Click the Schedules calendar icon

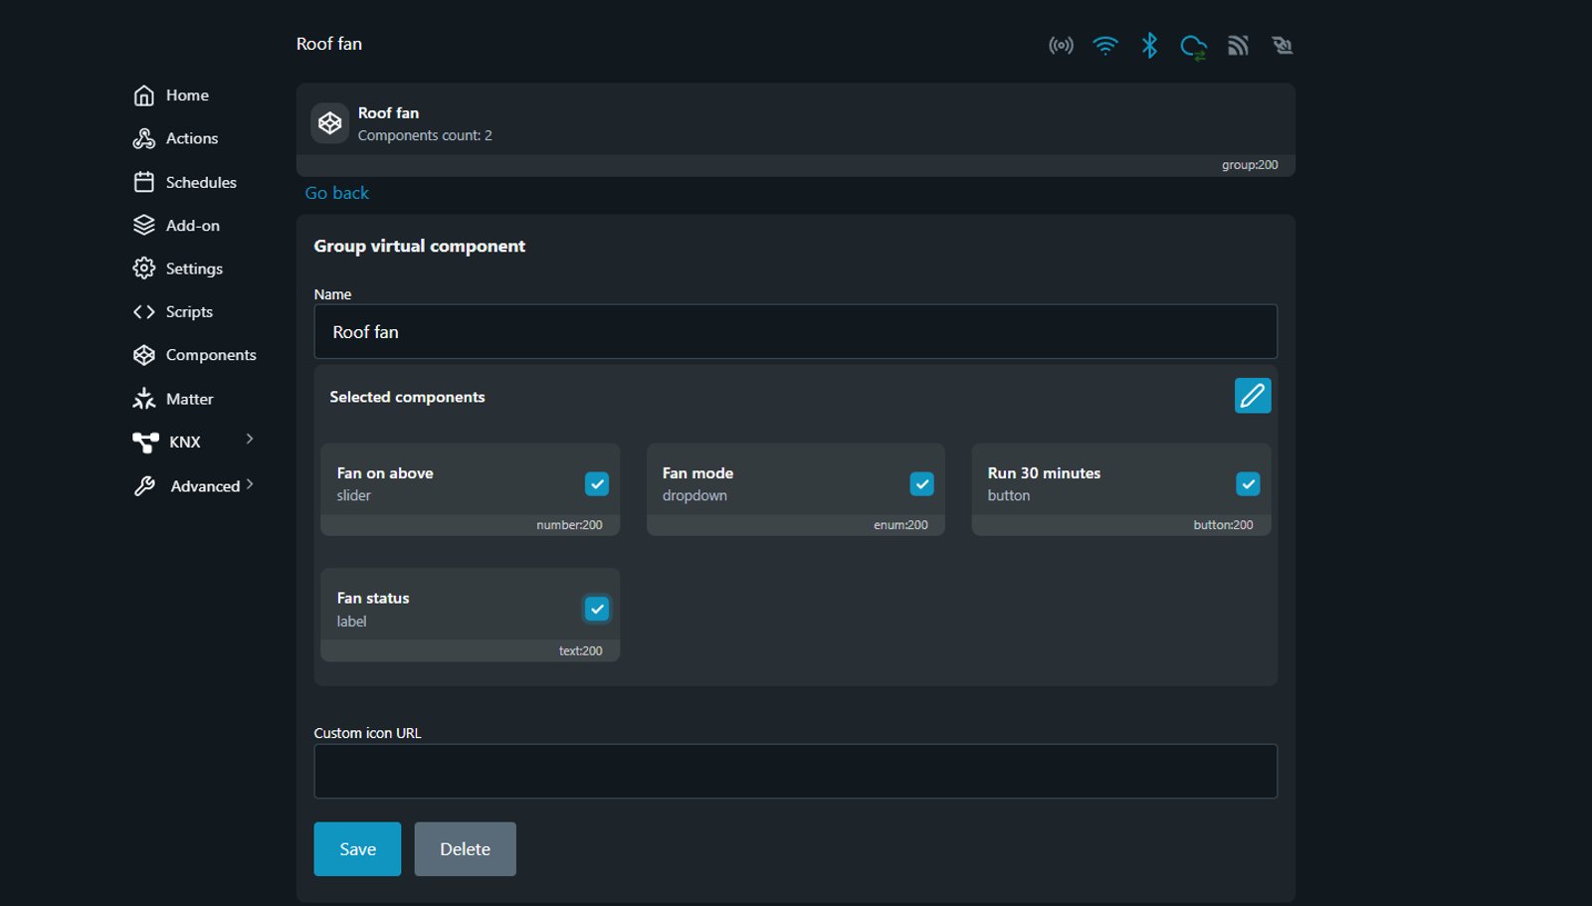click(x=144, y=182)
